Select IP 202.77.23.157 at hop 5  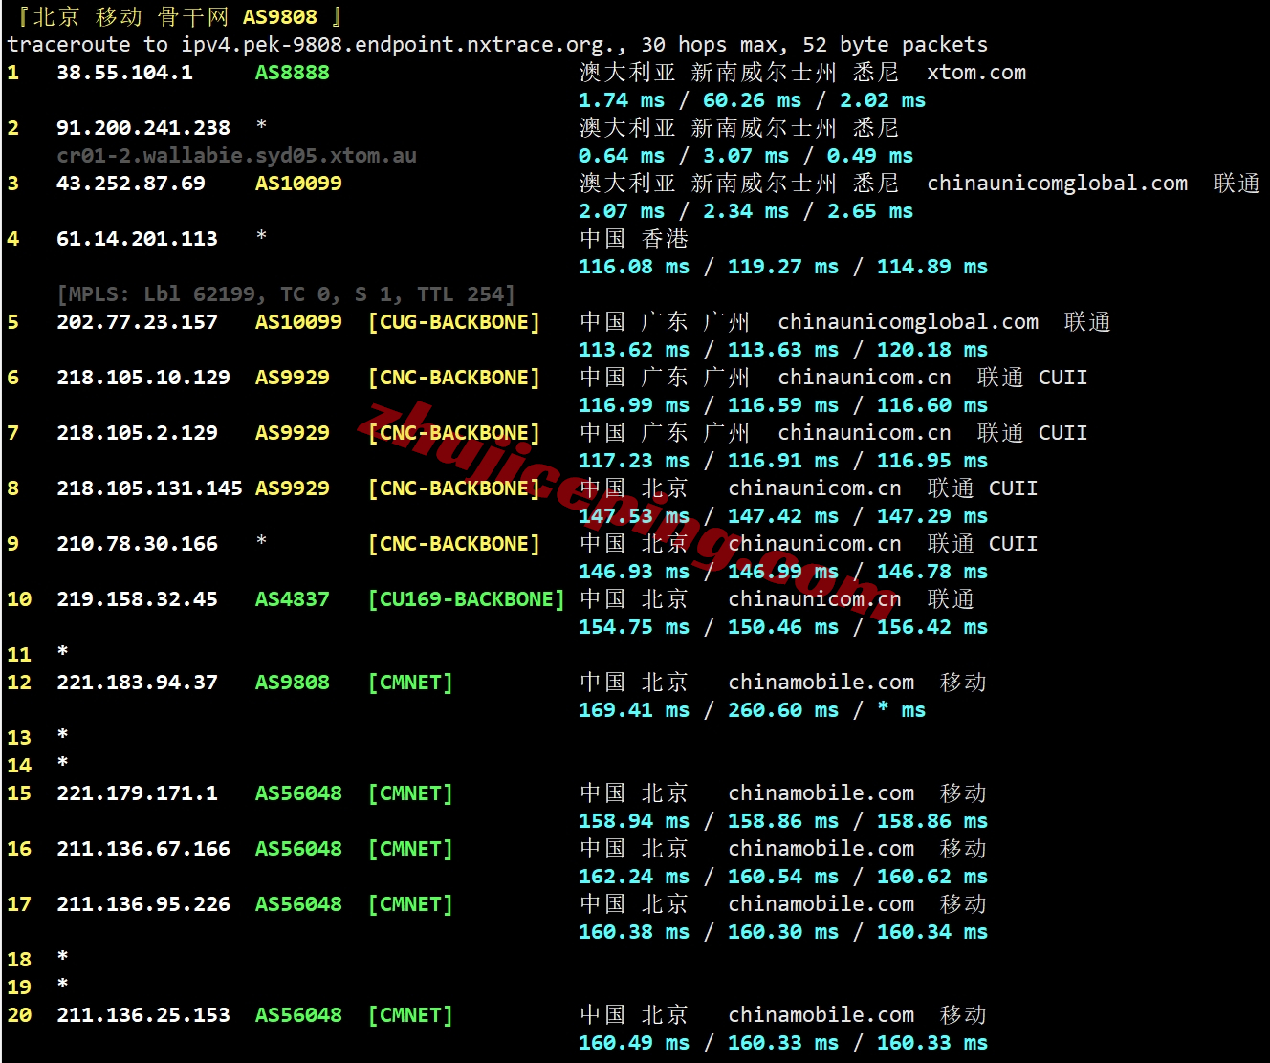tap(137, 322)
